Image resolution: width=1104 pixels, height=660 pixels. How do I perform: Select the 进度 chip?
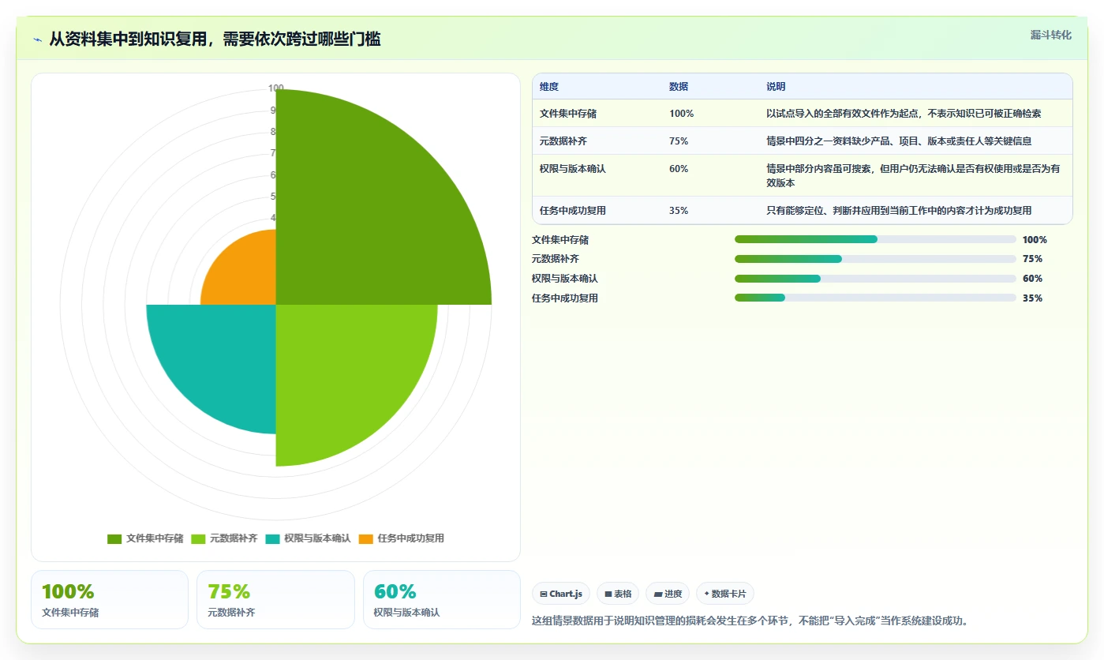tap(668, 594)
